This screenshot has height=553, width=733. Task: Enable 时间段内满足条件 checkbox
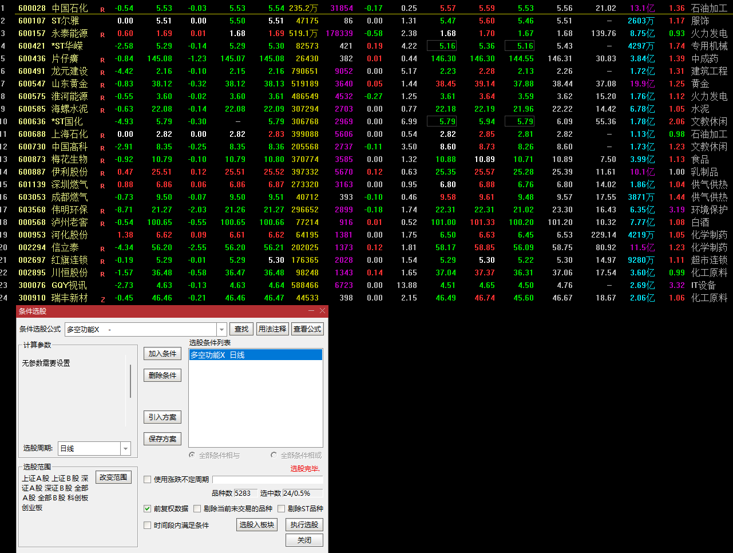point(148,525)
